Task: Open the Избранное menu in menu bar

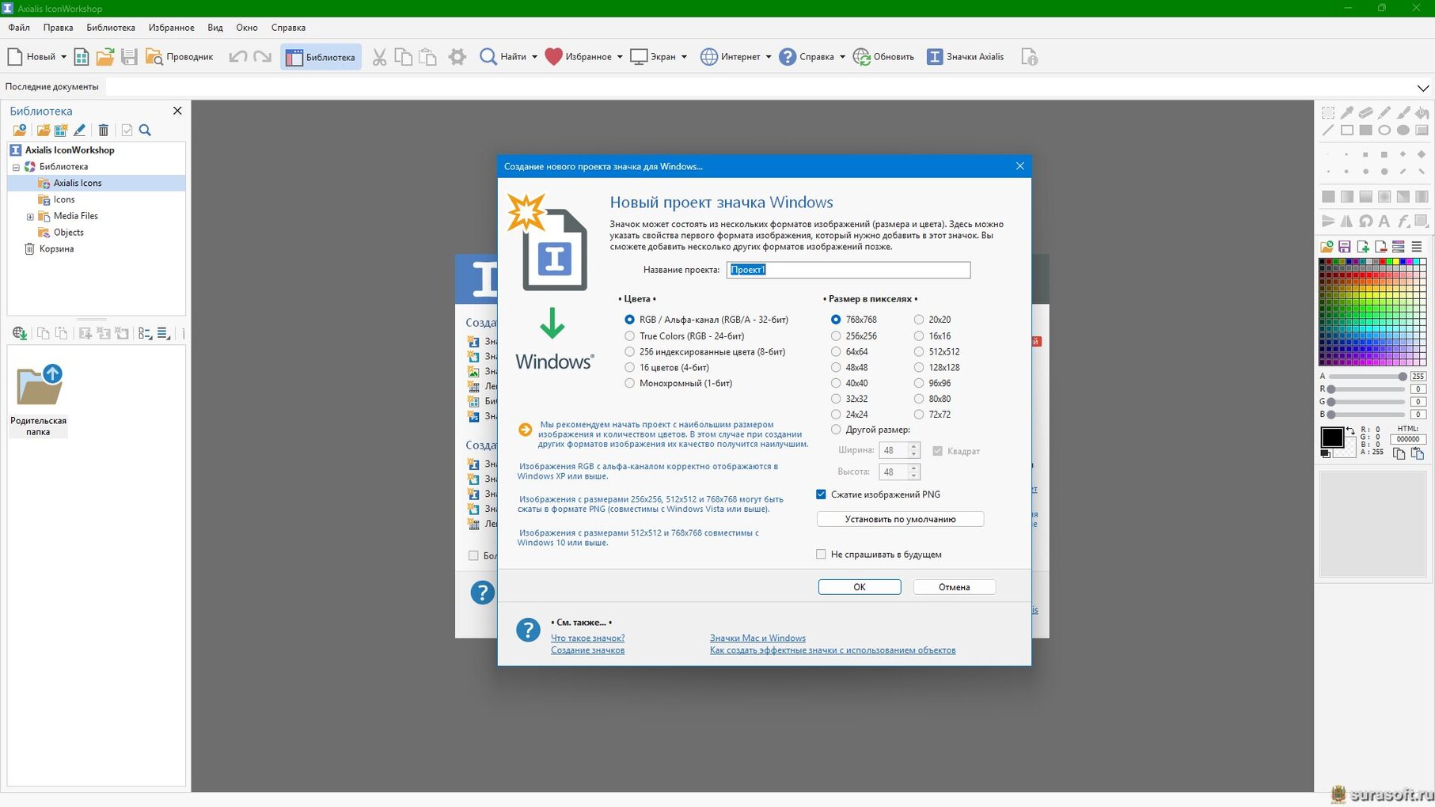Action: coord(172,28)
